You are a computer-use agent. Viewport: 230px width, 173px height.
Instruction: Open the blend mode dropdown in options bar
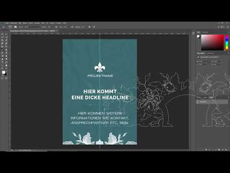tap(26, 27)
